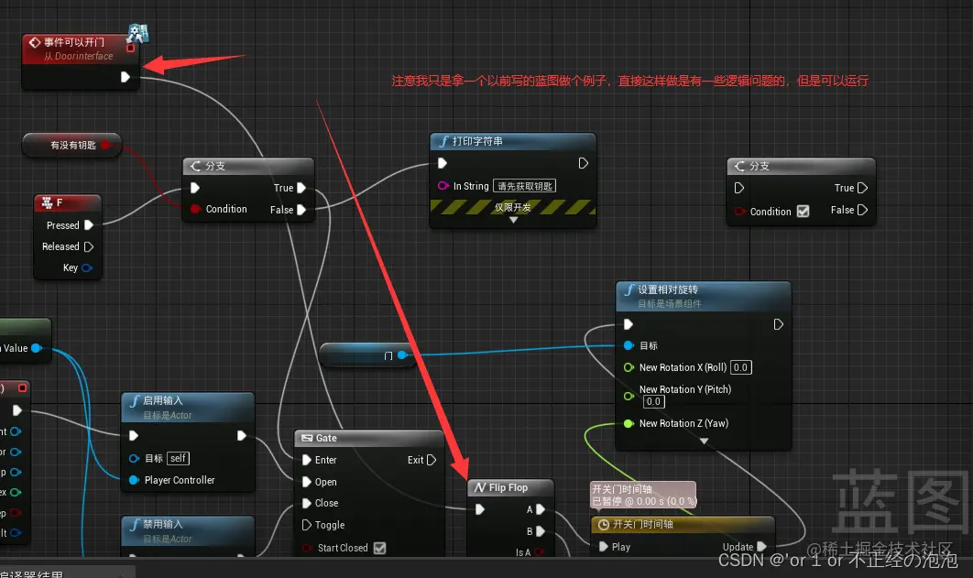Click 启用输入 node exec output pin
The width and height of the screenshot is (973, 578).
tap(241, 436)
